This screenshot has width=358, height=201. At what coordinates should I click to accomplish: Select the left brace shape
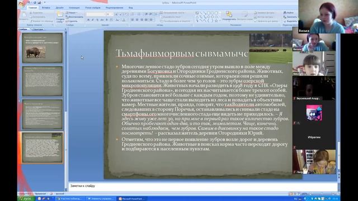tap(209, 21)
